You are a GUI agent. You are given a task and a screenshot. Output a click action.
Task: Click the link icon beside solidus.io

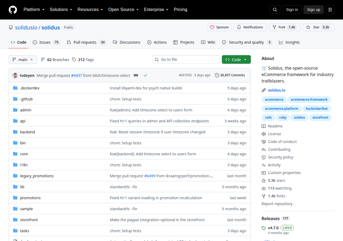264,90
